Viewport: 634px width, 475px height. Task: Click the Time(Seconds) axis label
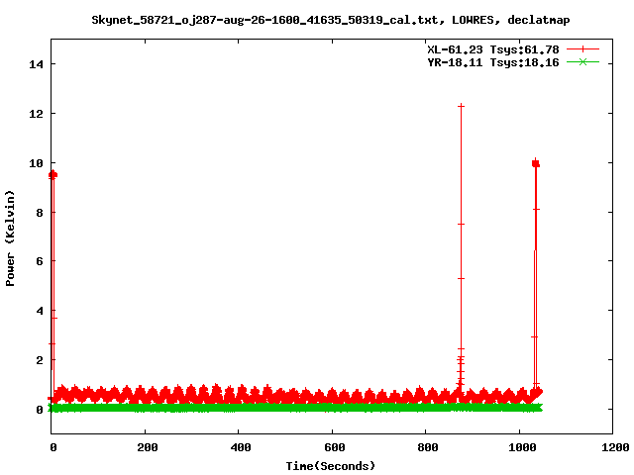[x=330, y=466]
